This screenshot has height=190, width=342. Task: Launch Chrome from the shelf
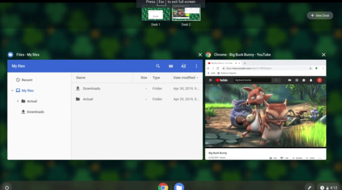click(163, 187)
